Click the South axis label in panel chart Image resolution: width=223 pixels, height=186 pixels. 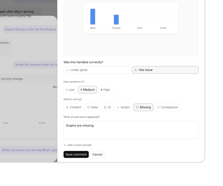163,28
